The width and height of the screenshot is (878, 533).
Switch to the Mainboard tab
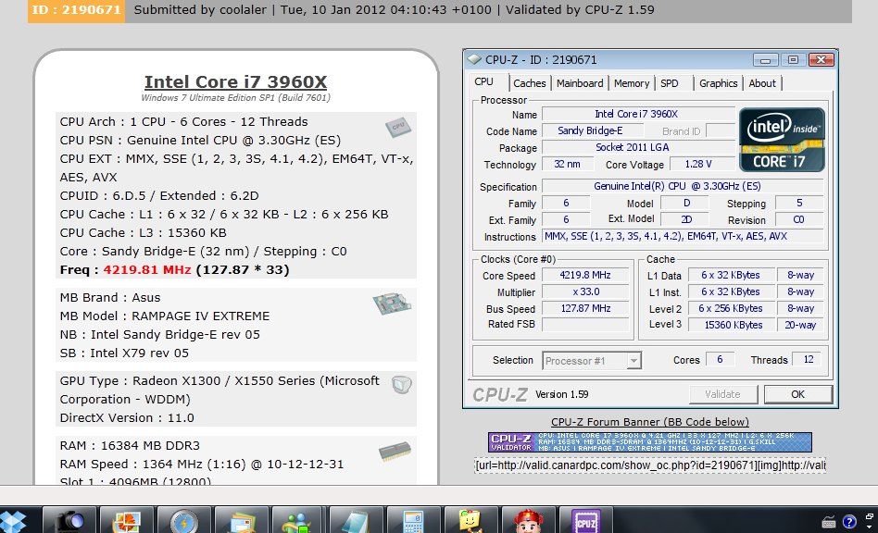coord(580,83)
